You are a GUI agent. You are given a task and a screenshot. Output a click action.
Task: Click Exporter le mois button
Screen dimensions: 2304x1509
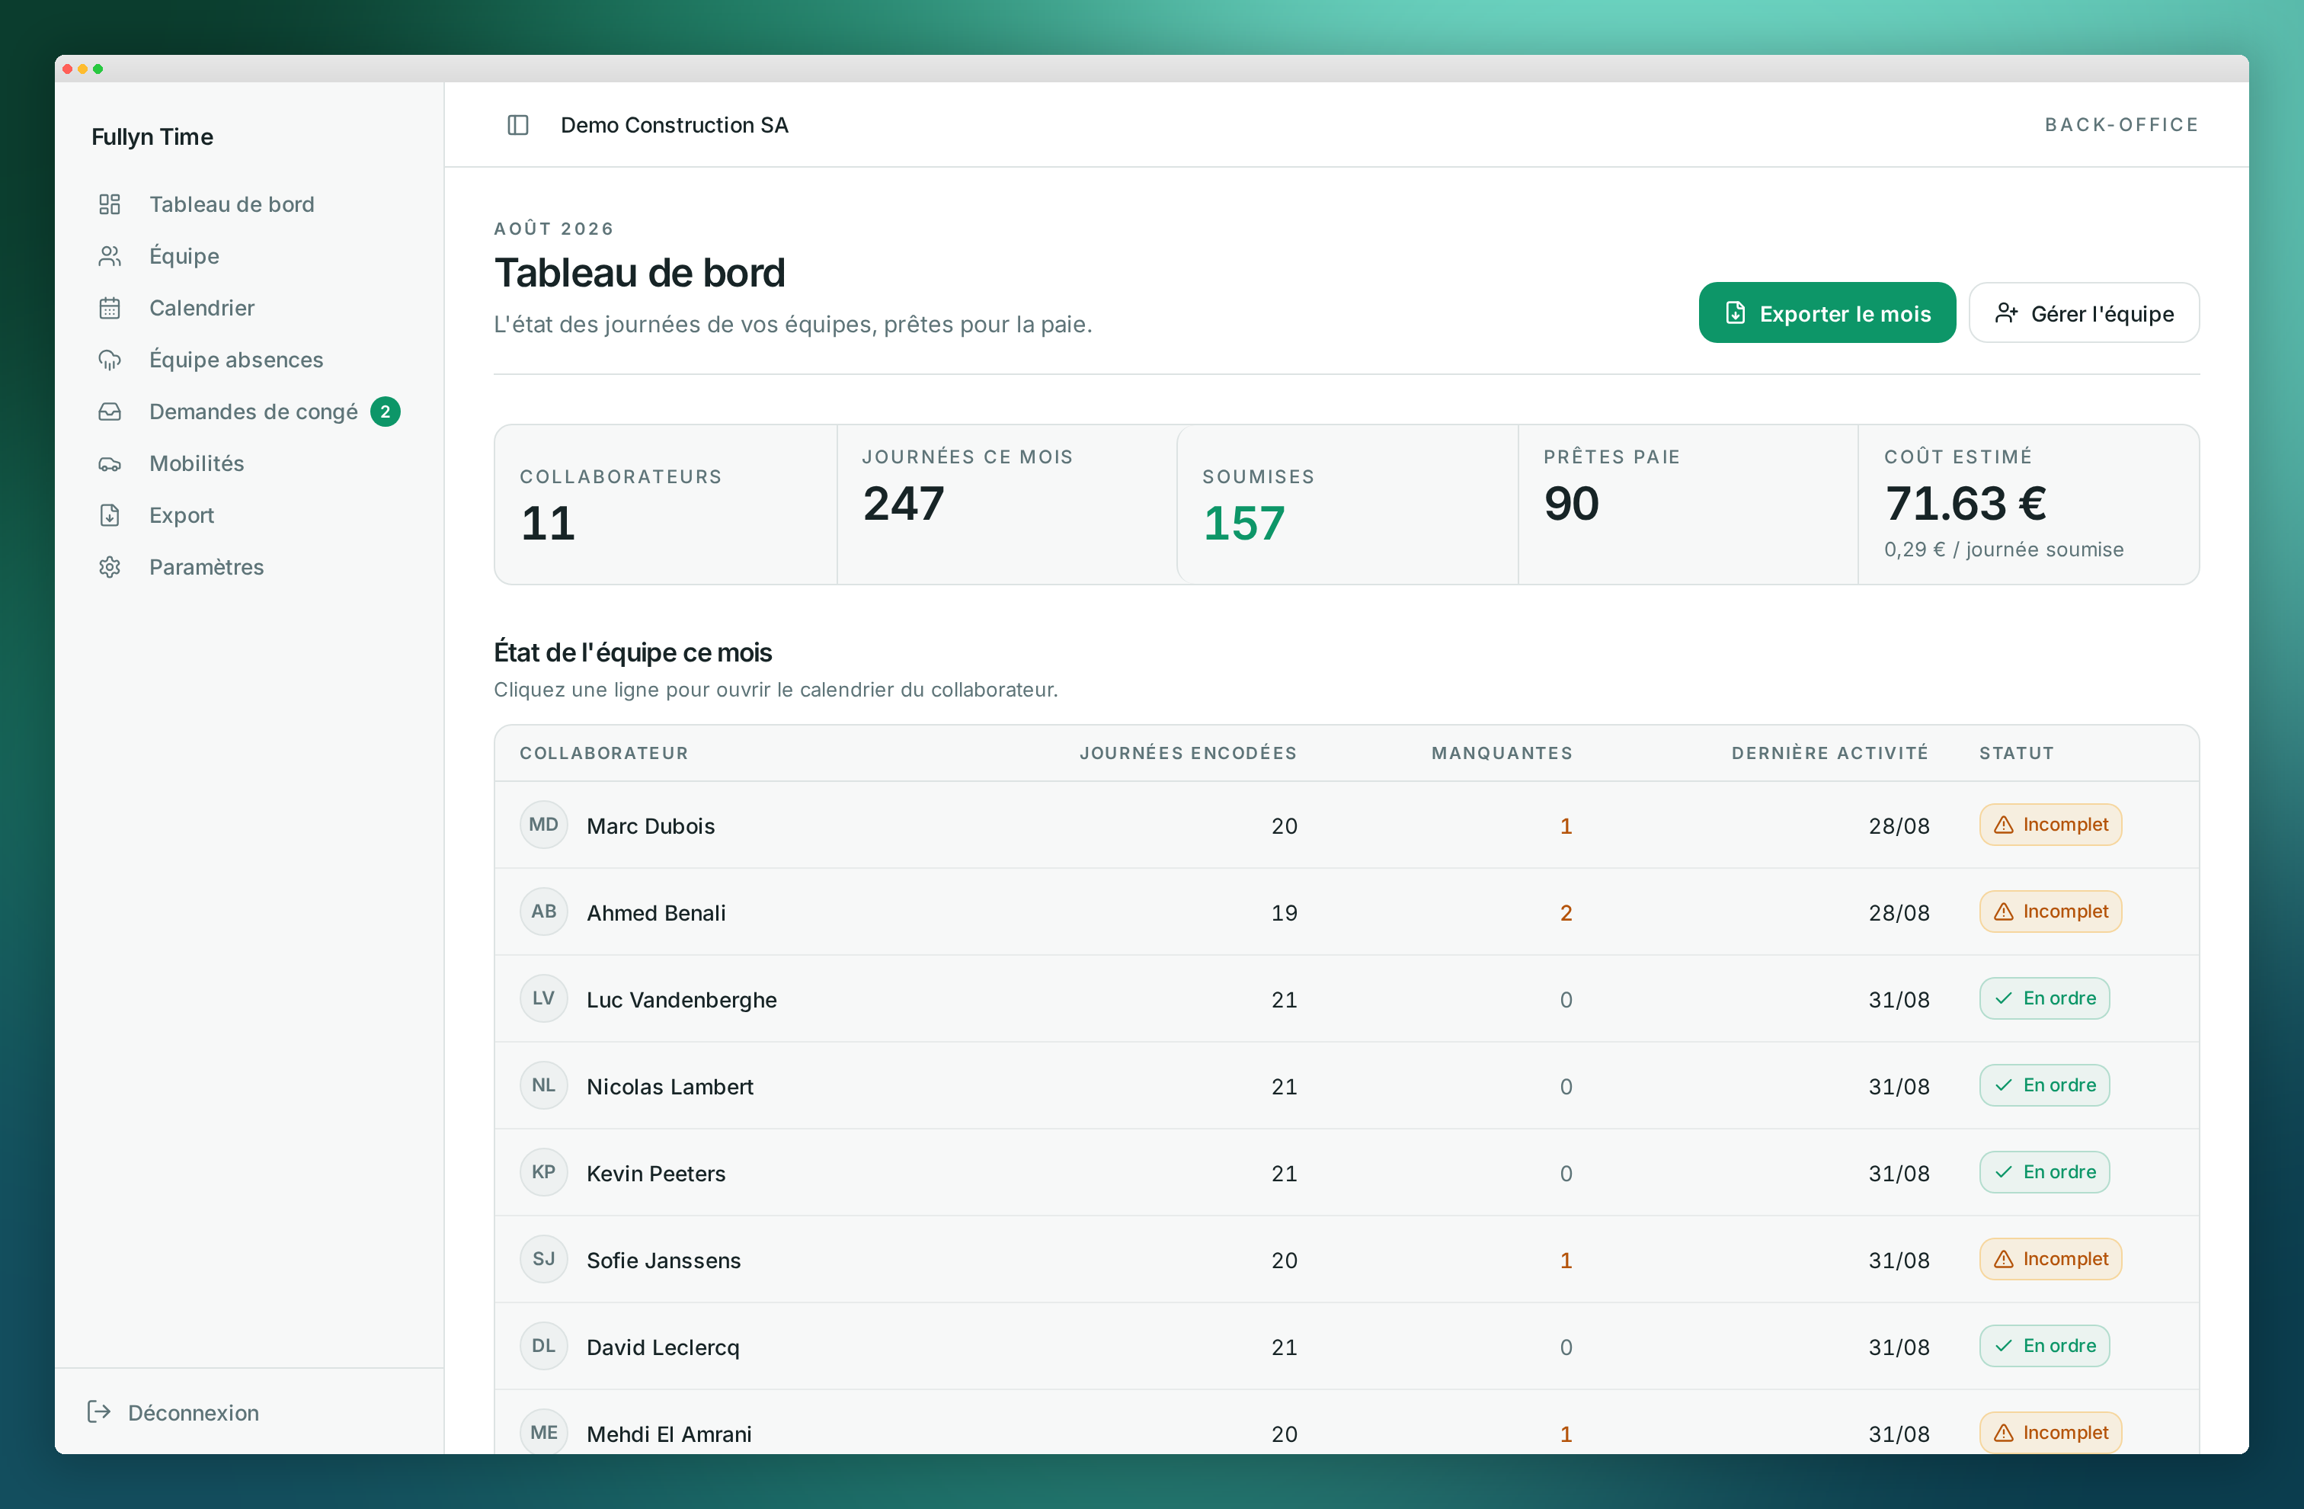click(x=1827, y=312)
